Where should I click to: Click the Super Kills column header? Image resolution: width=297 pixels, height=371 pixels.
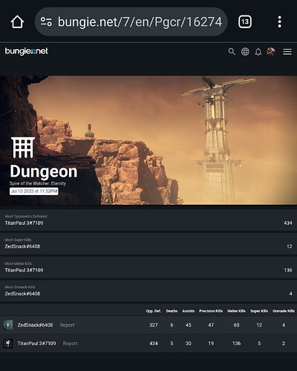click(259, 311)
